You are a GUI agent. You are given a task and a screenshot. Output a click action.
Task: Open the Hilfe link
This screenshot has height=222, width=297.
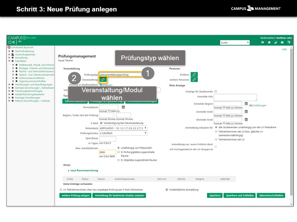coord(284,49)
